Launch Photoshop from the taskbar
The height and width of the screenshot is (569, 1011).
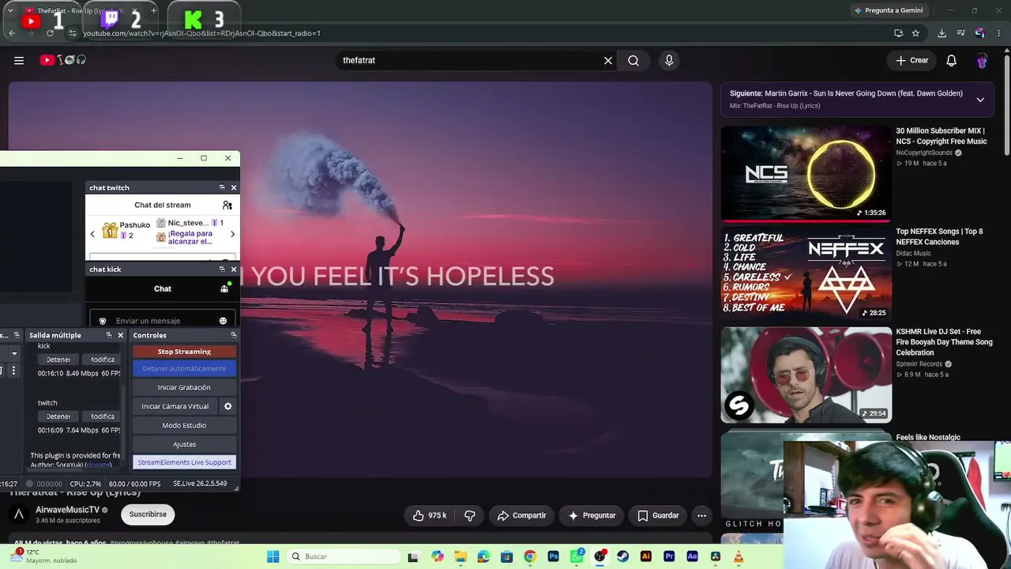(x=553, y=556)
